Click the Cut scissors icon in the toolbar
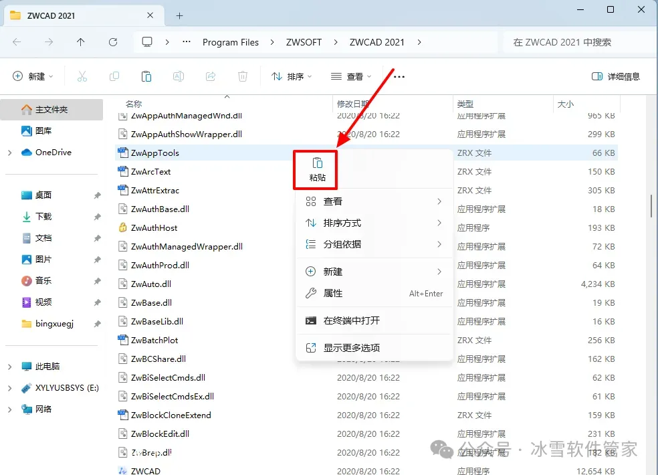This screenshot has height=475, width=658. pyautogui.click(x=82, y=76)
